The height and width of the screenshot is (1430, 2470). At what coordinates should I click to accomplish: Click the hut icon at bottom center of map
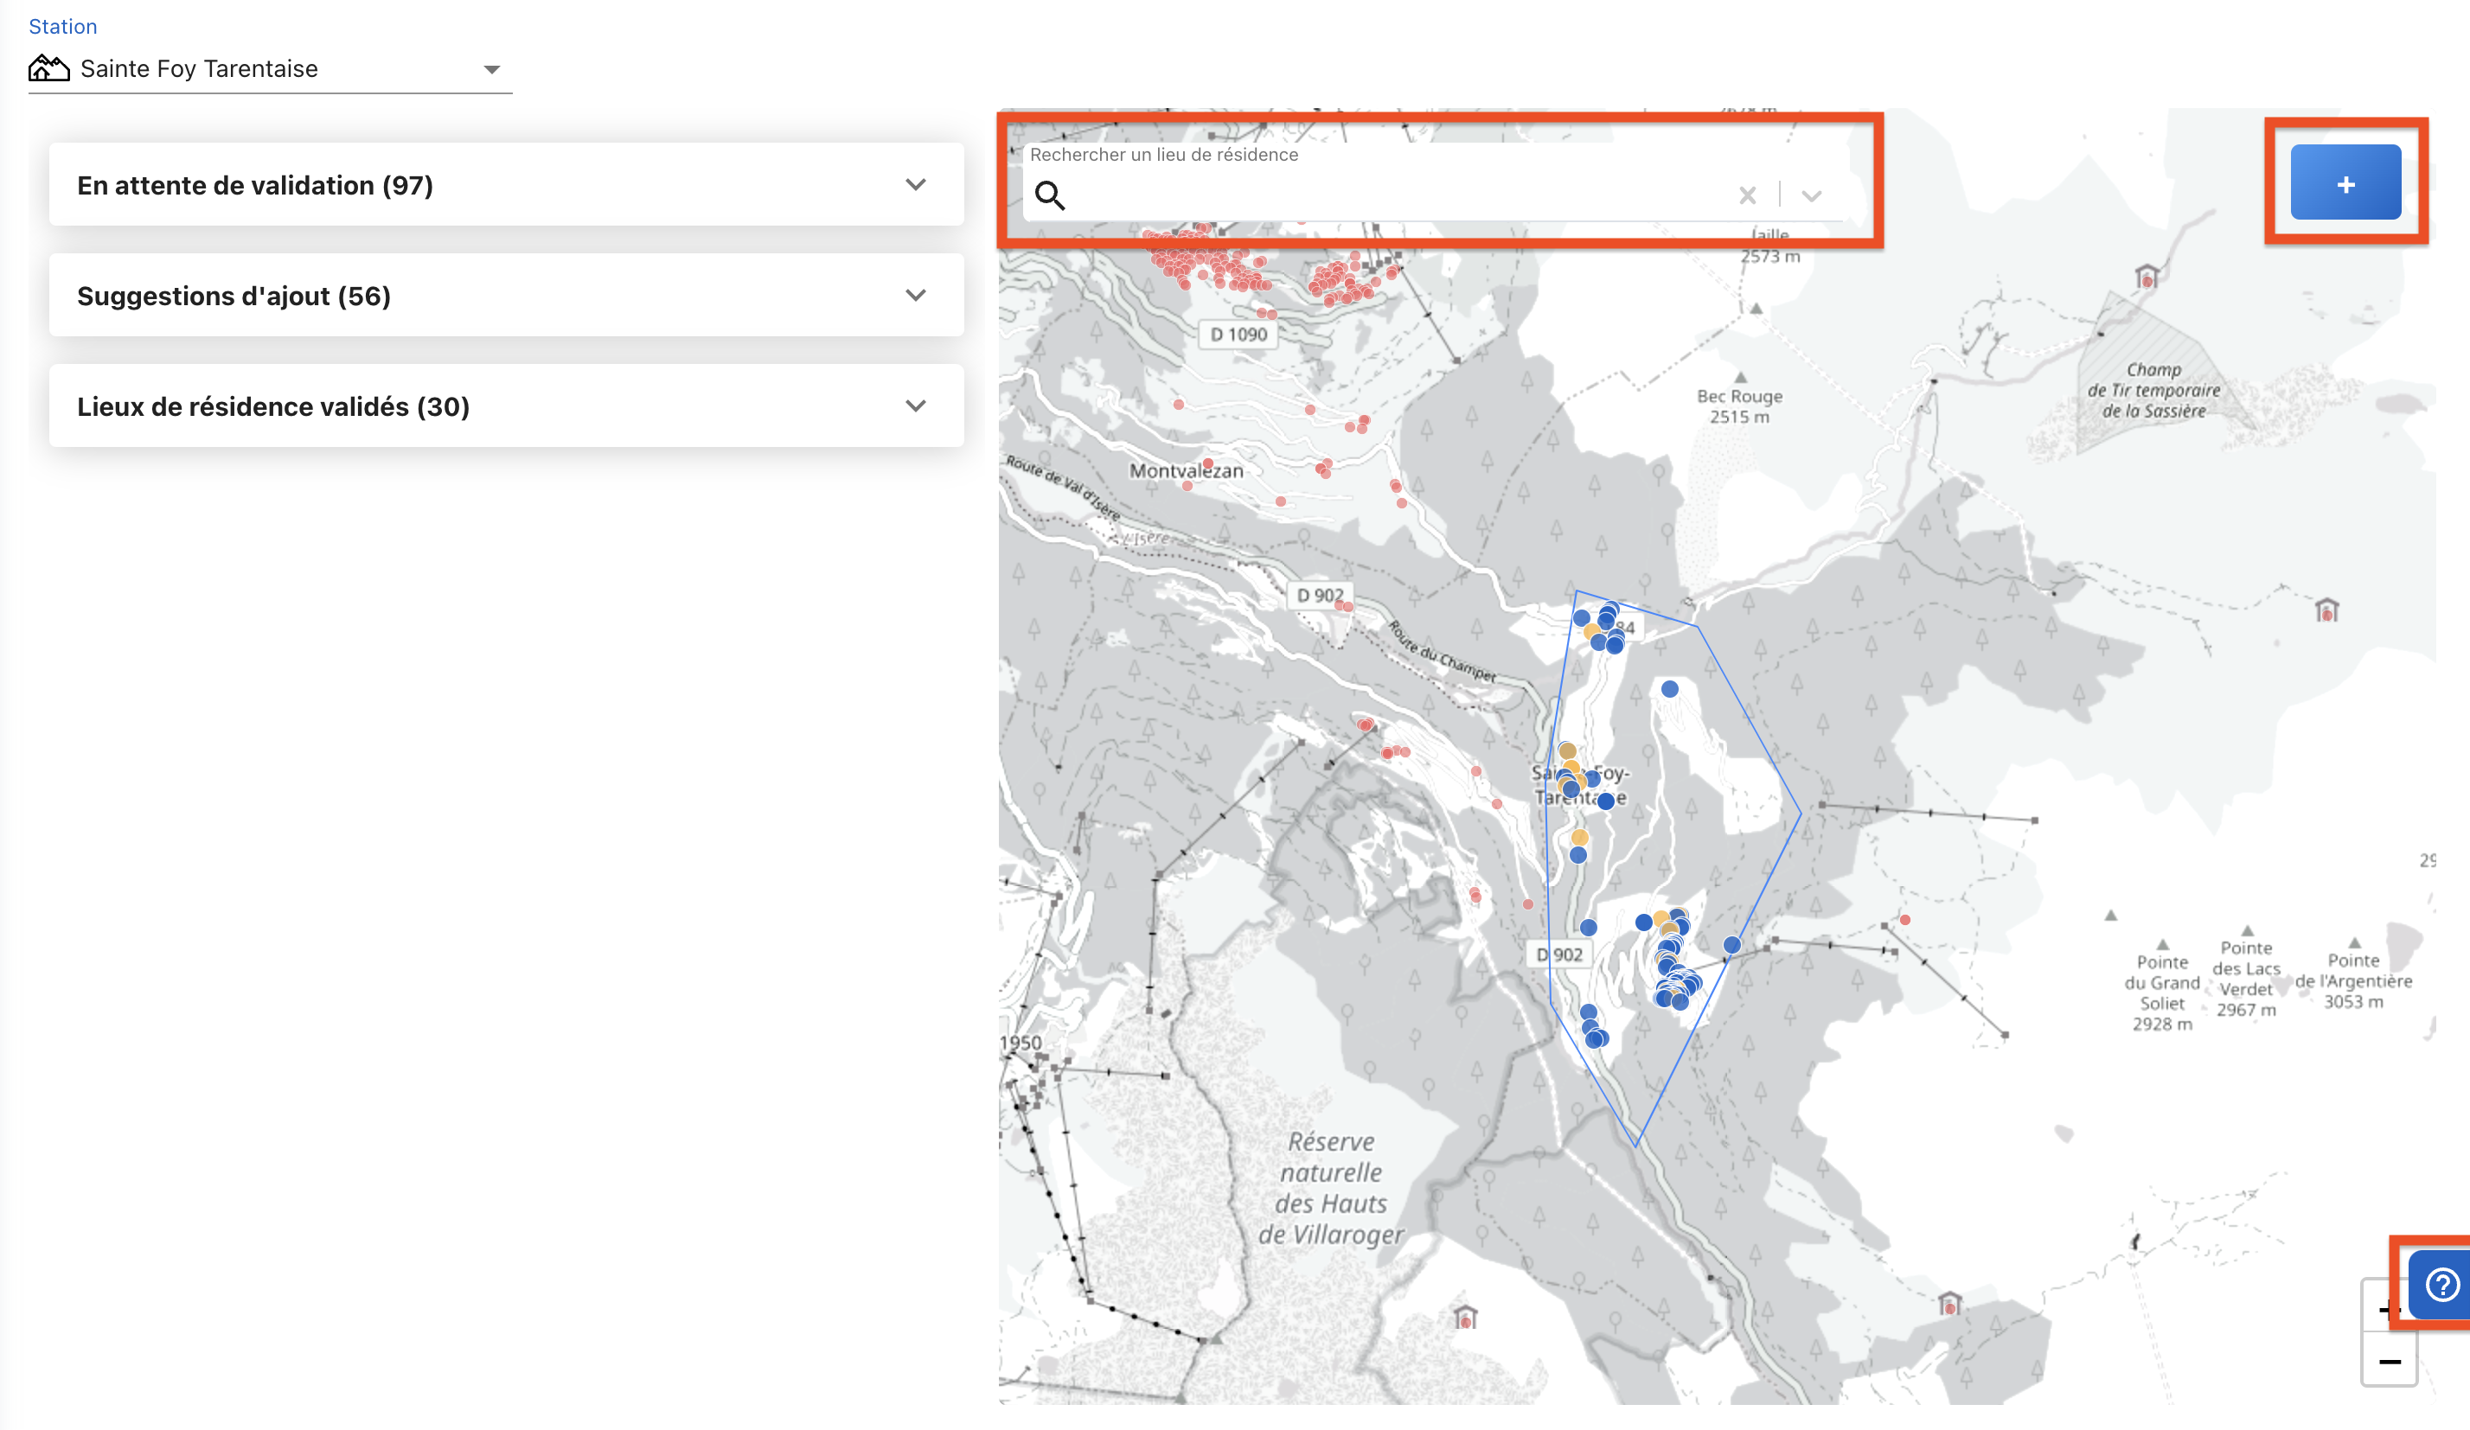1464,1316
